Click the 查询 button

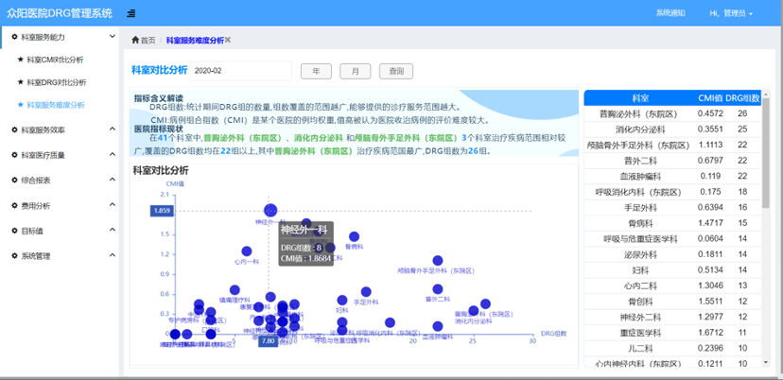(x=396, y=71)
